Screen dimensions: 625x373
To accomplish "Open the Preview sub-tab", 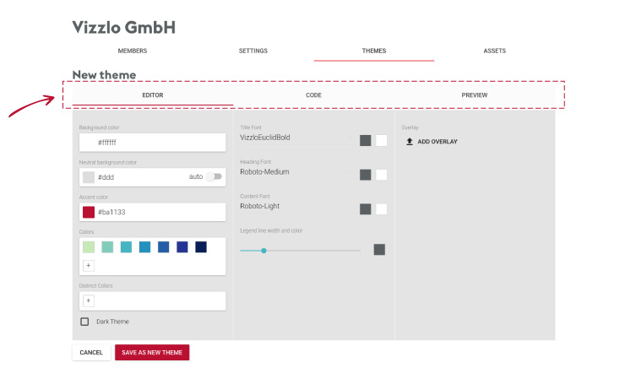I will coord(475,95).
